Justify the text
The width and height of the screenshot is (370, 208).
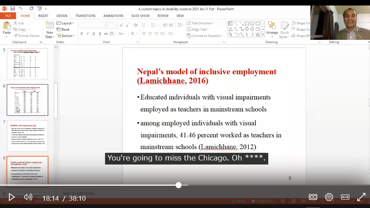click(x=162, y=34)
